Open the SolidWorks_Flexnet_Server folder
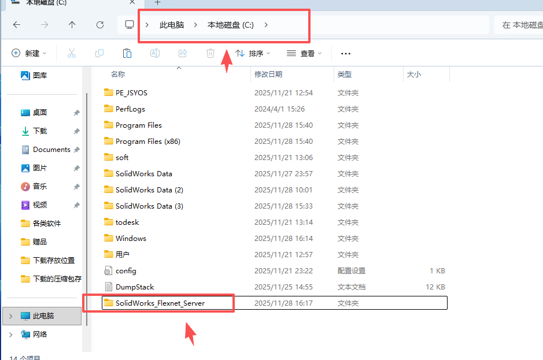This screenshot has width=543, height=360. 160,302
